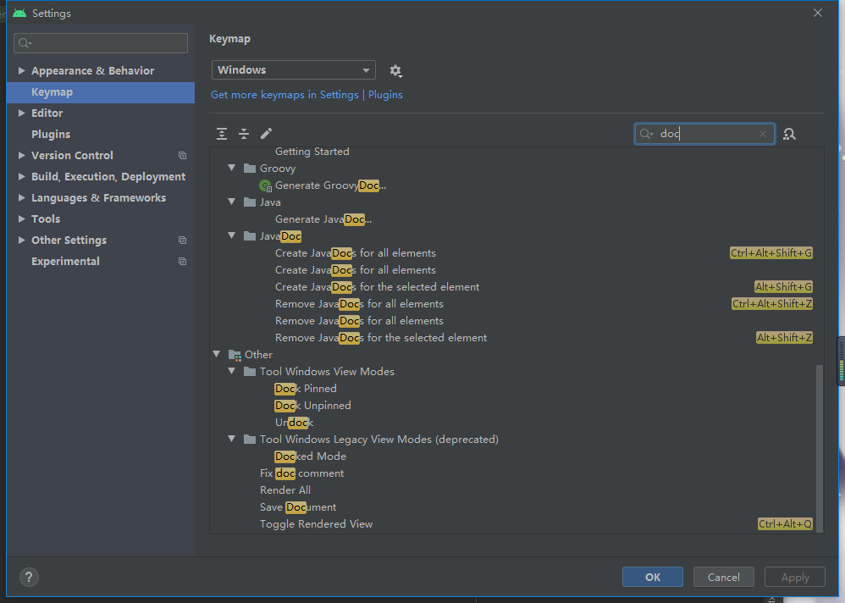Image resolution: width=845 pixels, height=603 pixels.
Task: Select Remove JavaDocs with Ctrl+Alt+Shift+Z shortcut
Action: (360, 304)
